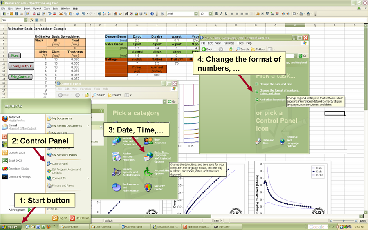
Task: Apply Currency number format icon
Action: click(258, 13)
